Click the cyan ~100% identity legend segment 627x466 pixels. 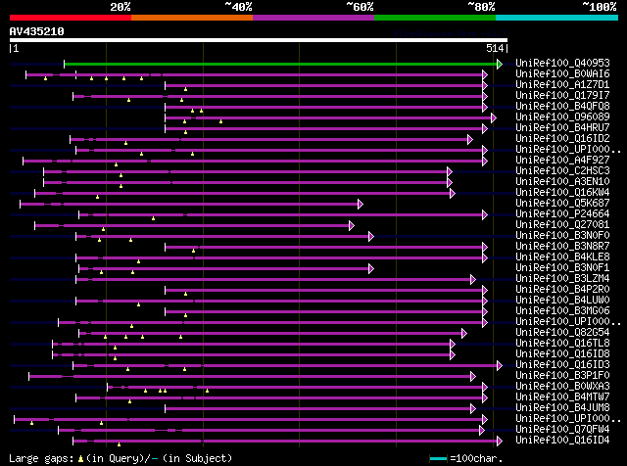pyautogui.click(x=556, y=18)
